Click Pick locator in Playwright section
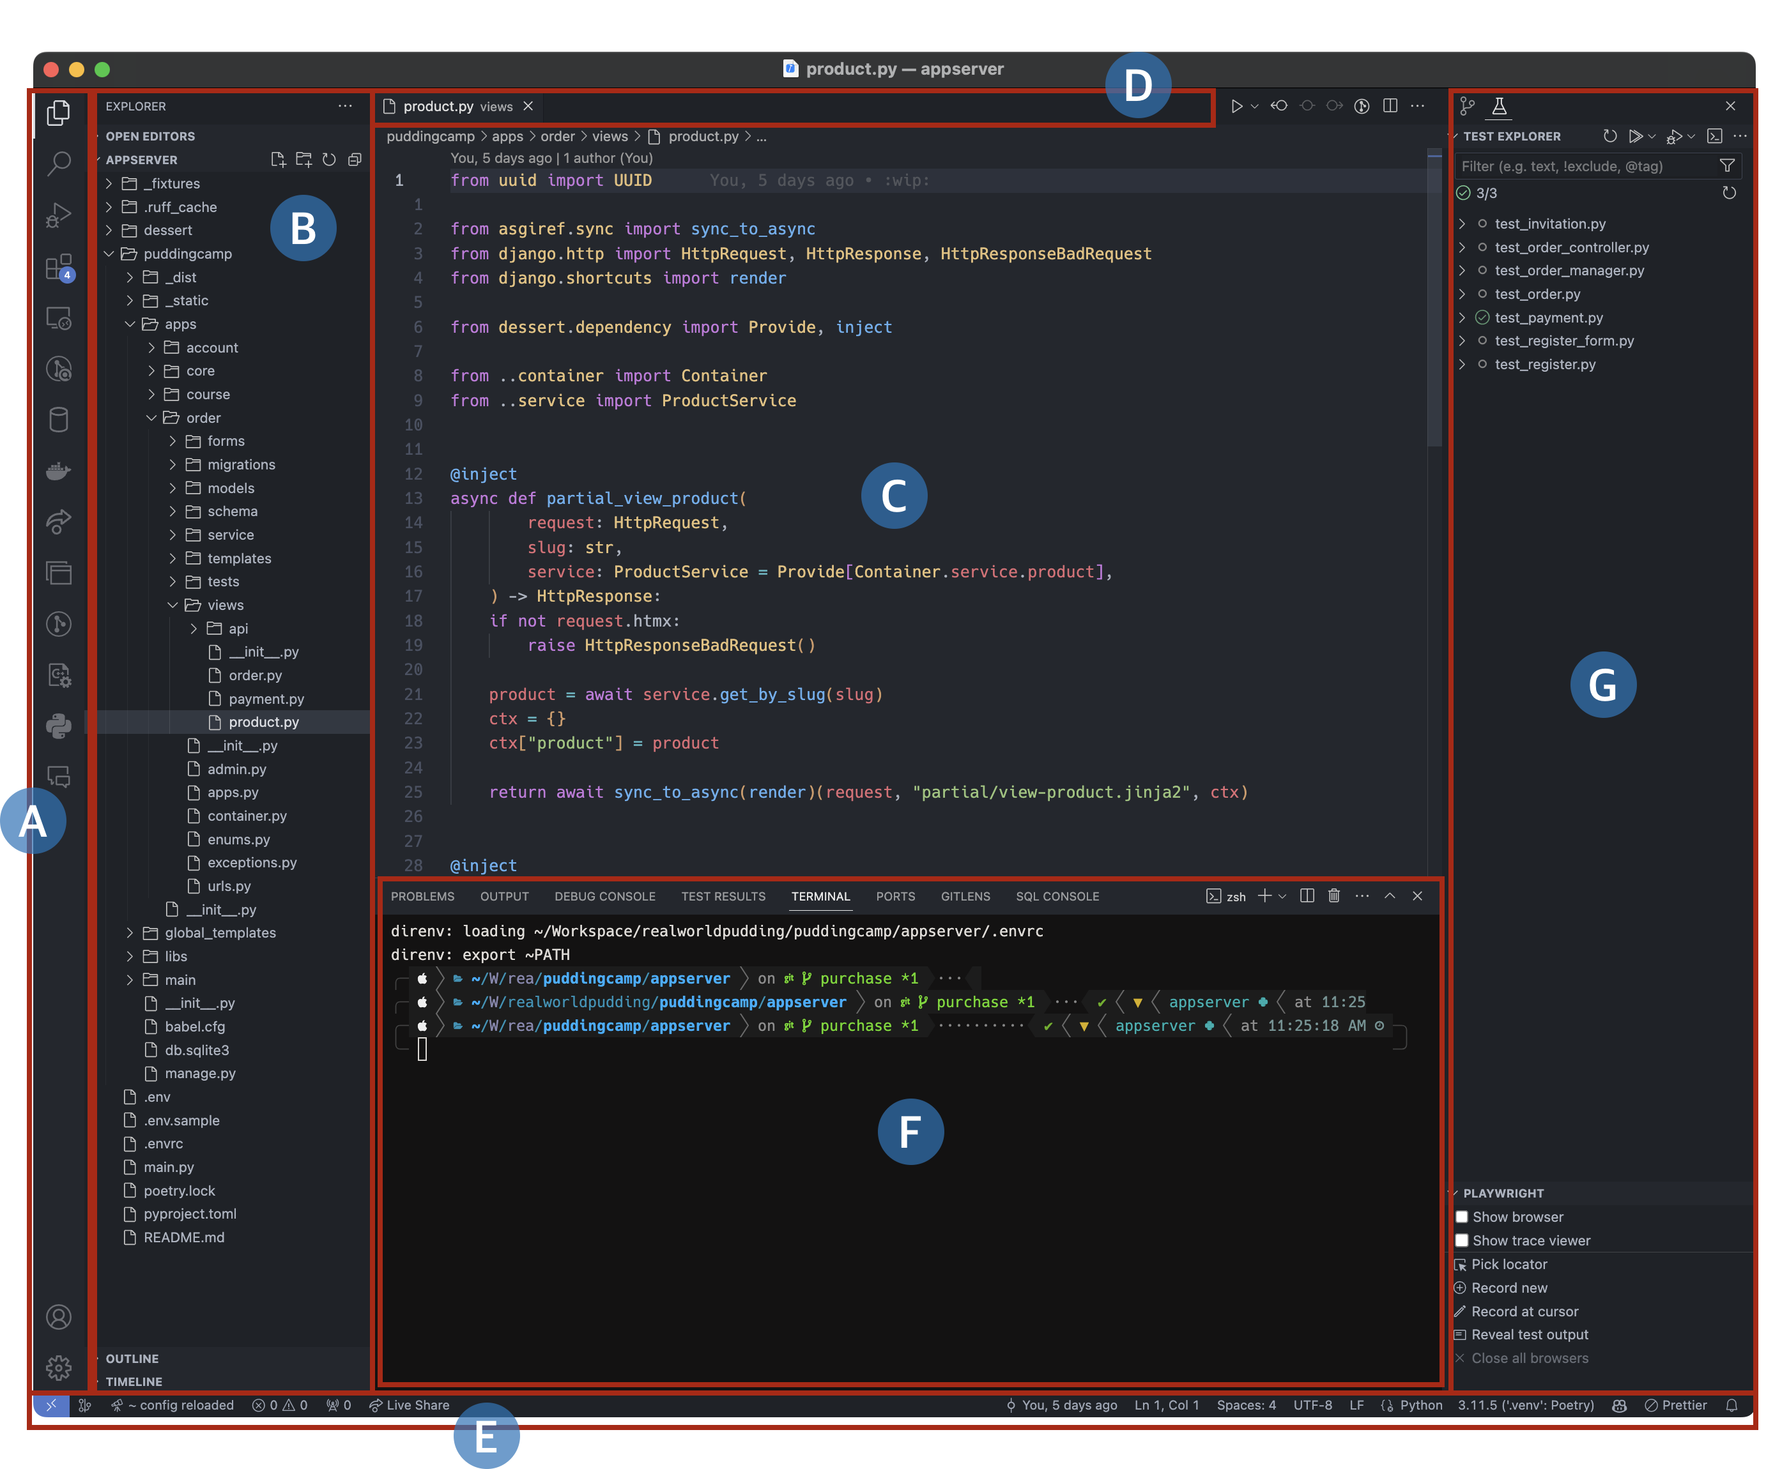1789x1469 pixels. pyautogui.click(x=1509, y=1264)
